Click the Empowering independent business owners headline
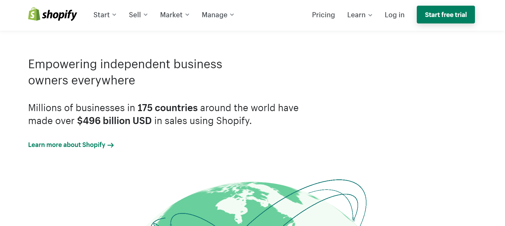This screenshot has height=226, width=505. (x=125, y=72)
